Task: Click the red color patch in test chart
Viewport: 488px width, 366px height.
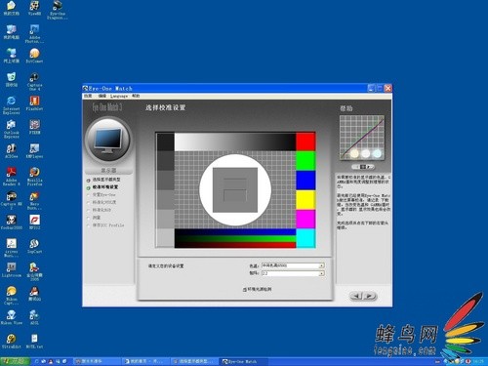Action: tap(305, 142)
